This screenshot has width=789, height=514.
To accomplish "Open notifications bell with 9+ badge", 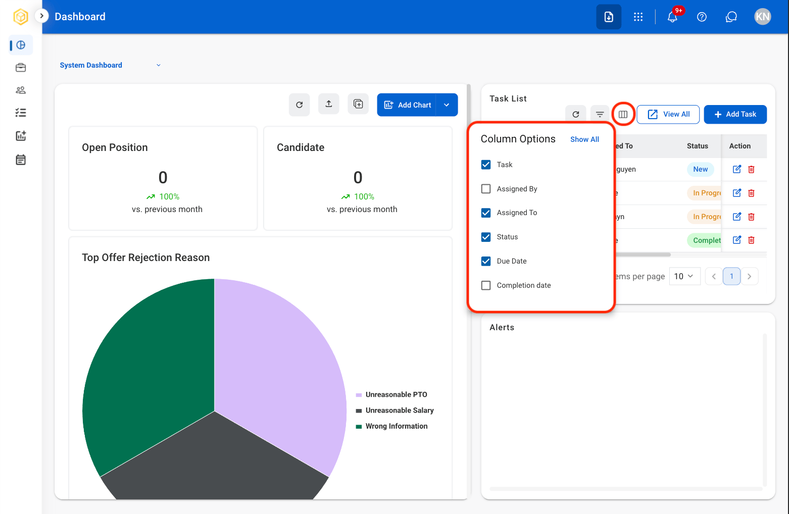I will (672, 17).
